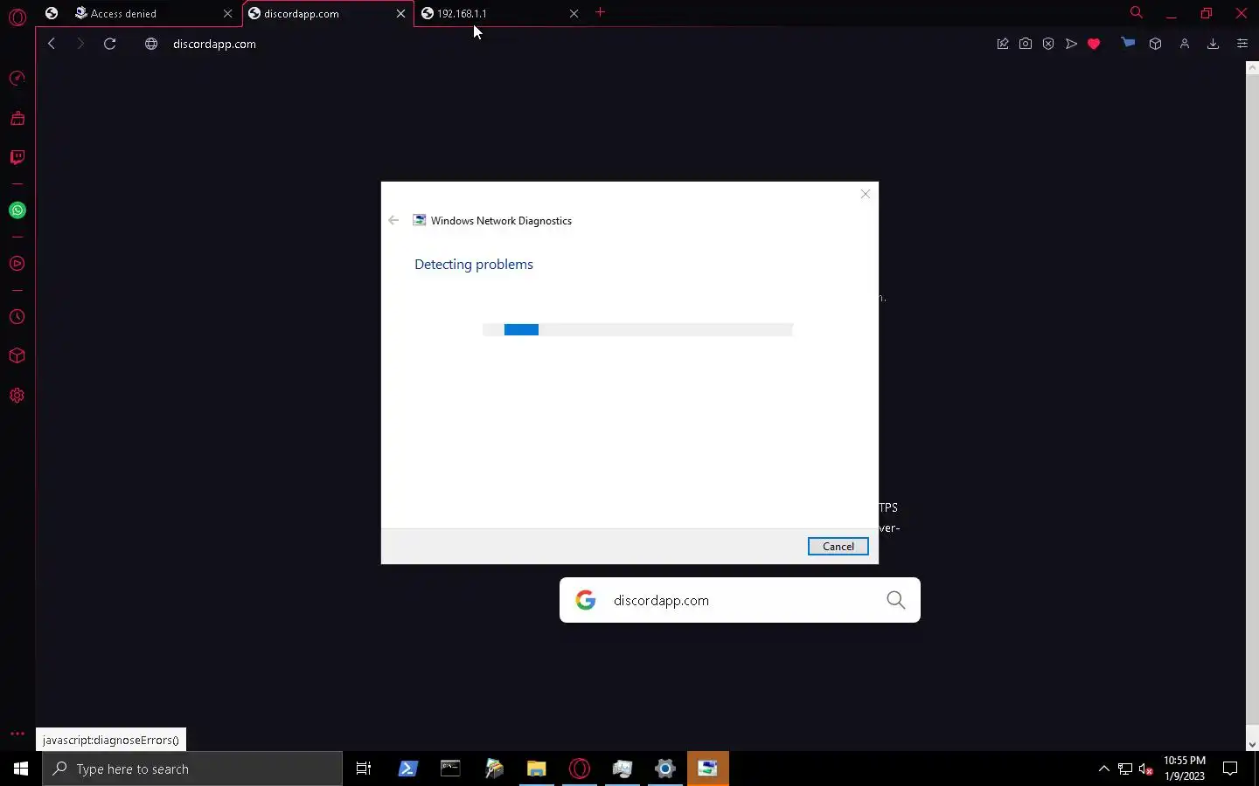Open Settings gear in the sidebar
This screenshot has width=1259, height=786.
[x=17, y=396]
